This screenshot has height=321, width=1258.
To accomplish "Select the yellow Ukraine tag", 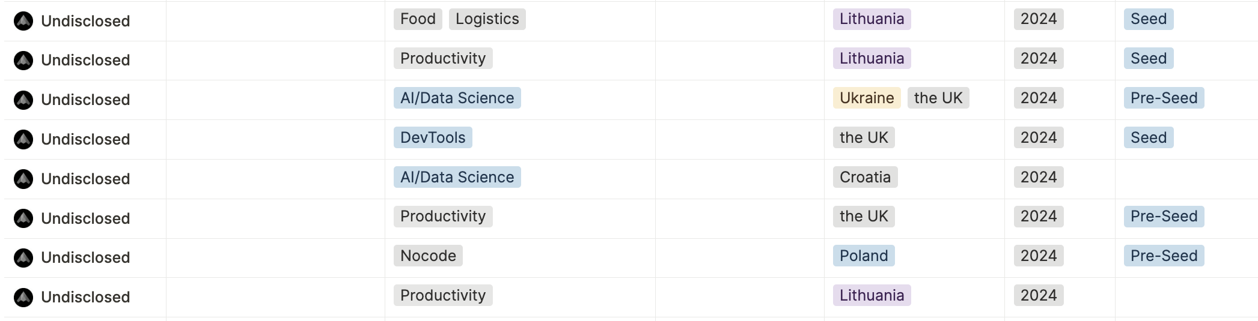I will coord(866,98).
